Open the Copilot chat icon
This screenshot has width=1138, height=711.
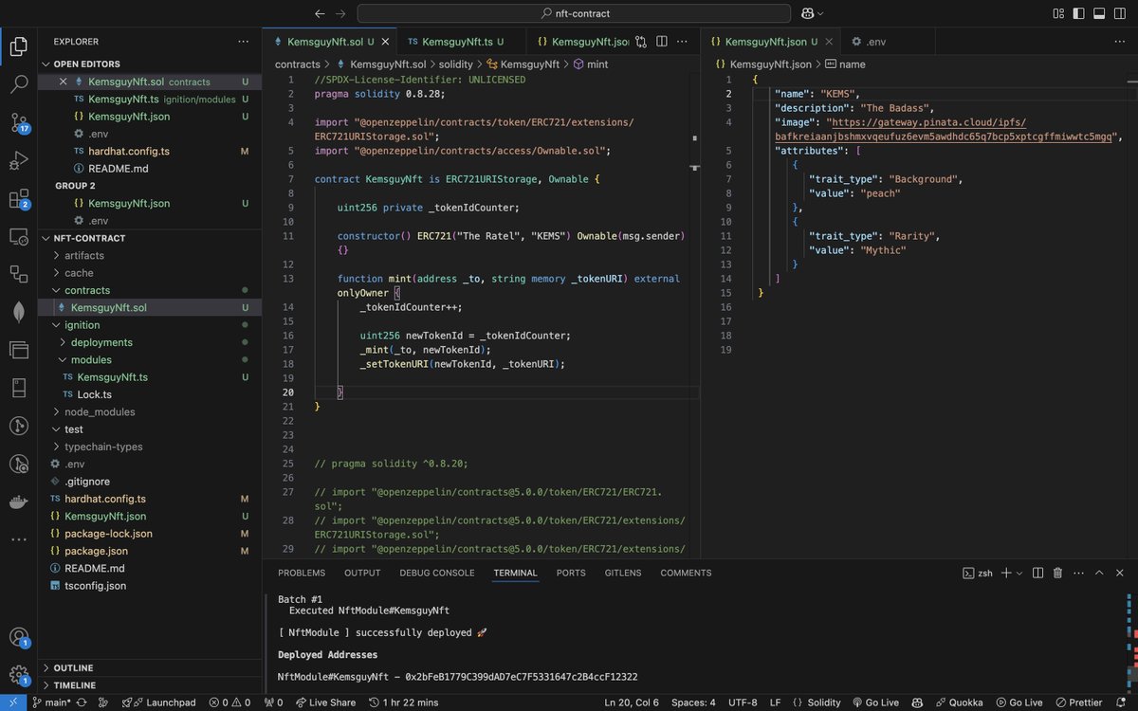807,13
